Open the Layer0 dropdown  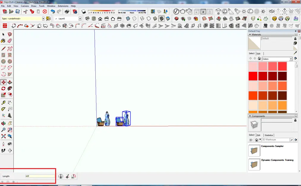pos(79,18)
